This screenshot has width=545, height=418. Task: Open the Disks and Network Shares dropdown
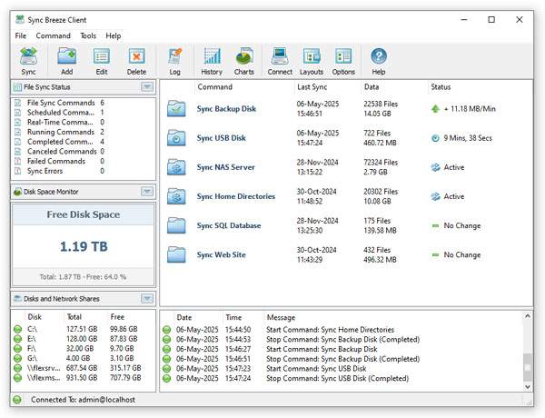click(x=147, y=298)
